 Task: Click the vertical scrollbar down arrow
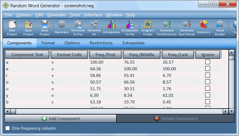[x=231, y=111]
